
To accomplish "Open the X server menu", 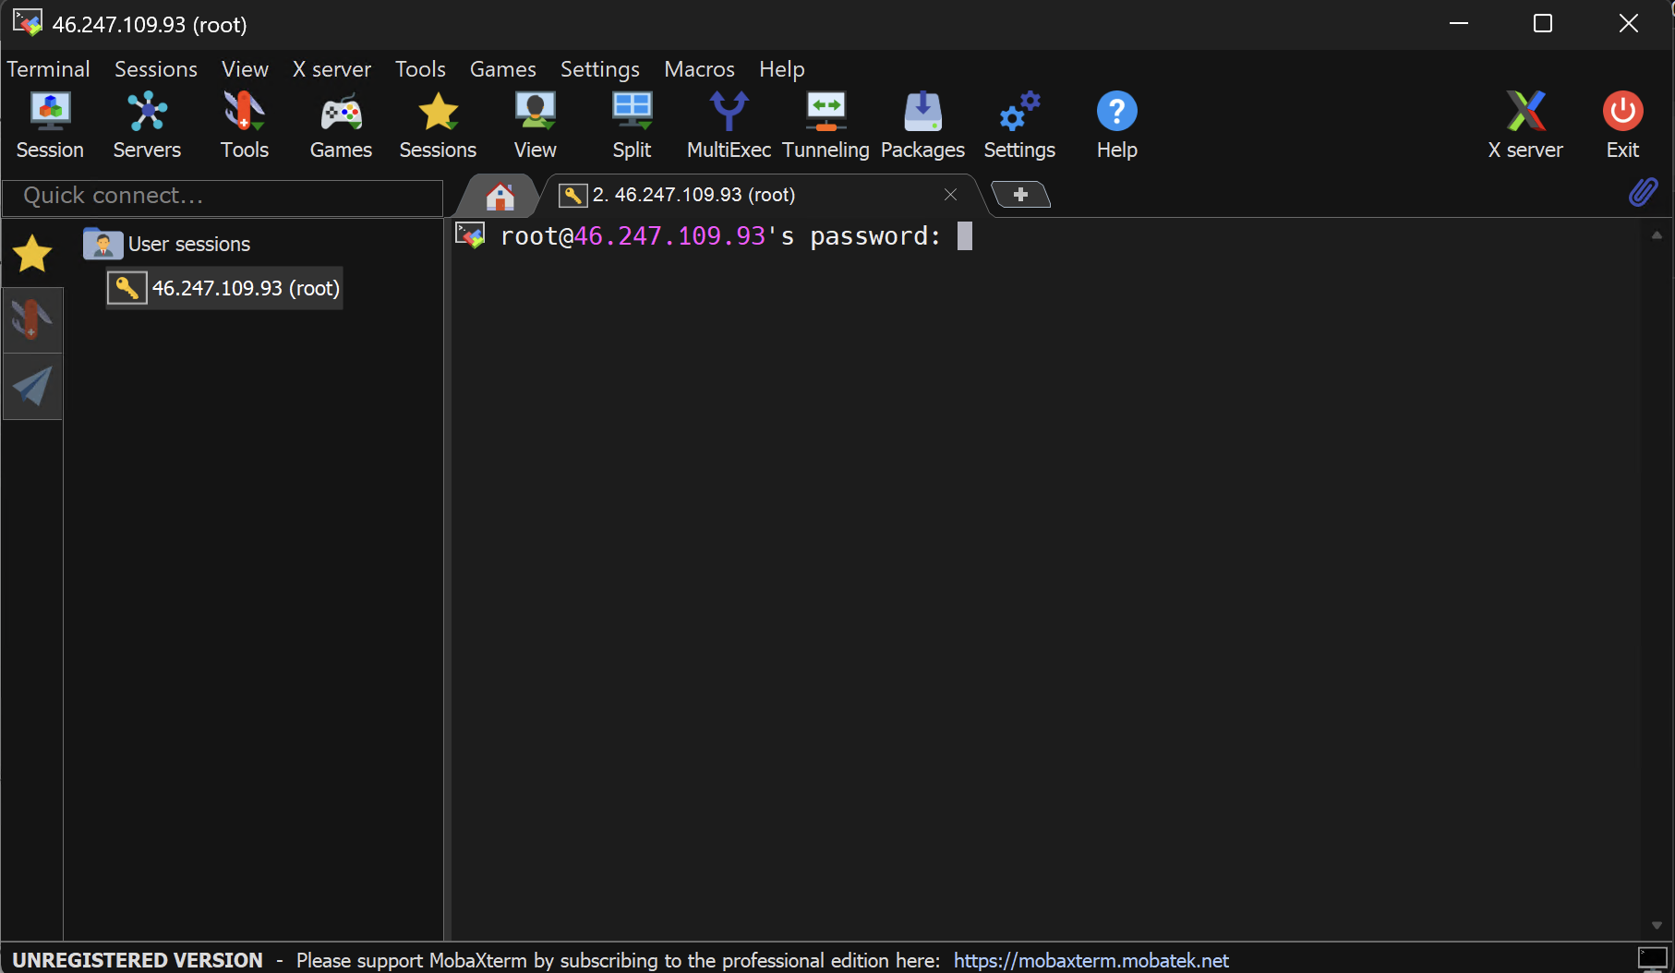I will (x=331, y=69).
